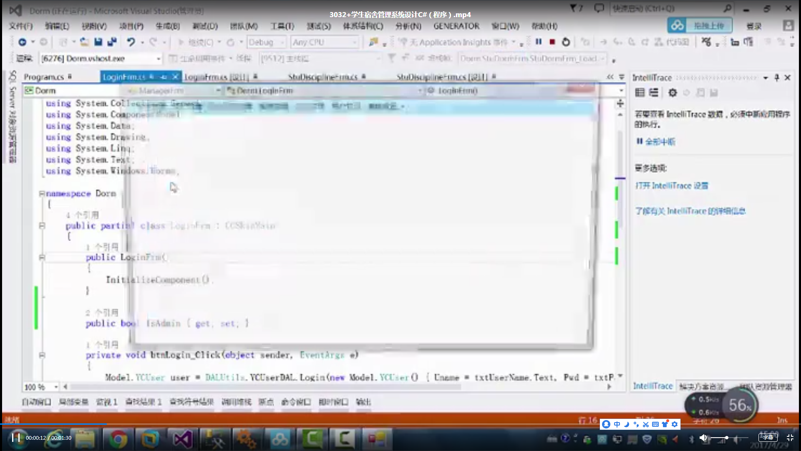Click the learn more about IntelliTrace link
The height and width of the screenshot is (451, 801).
(x=690, y=211)
